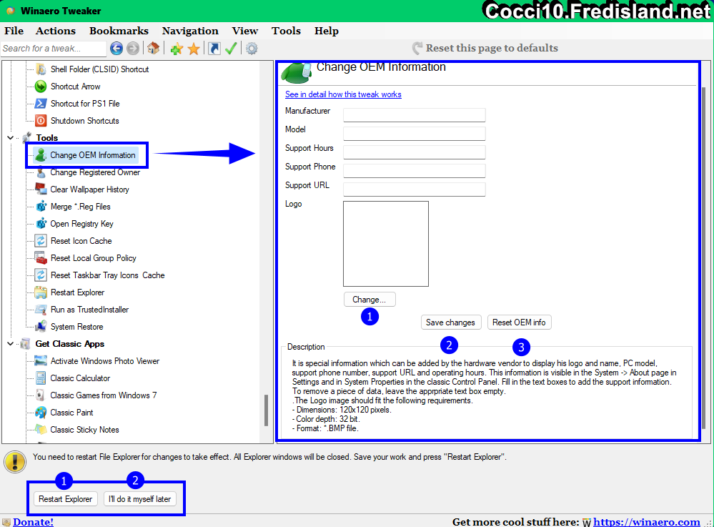Click the Classic Calculator icon
714x527 pixels.
click(x=41, y=378)
